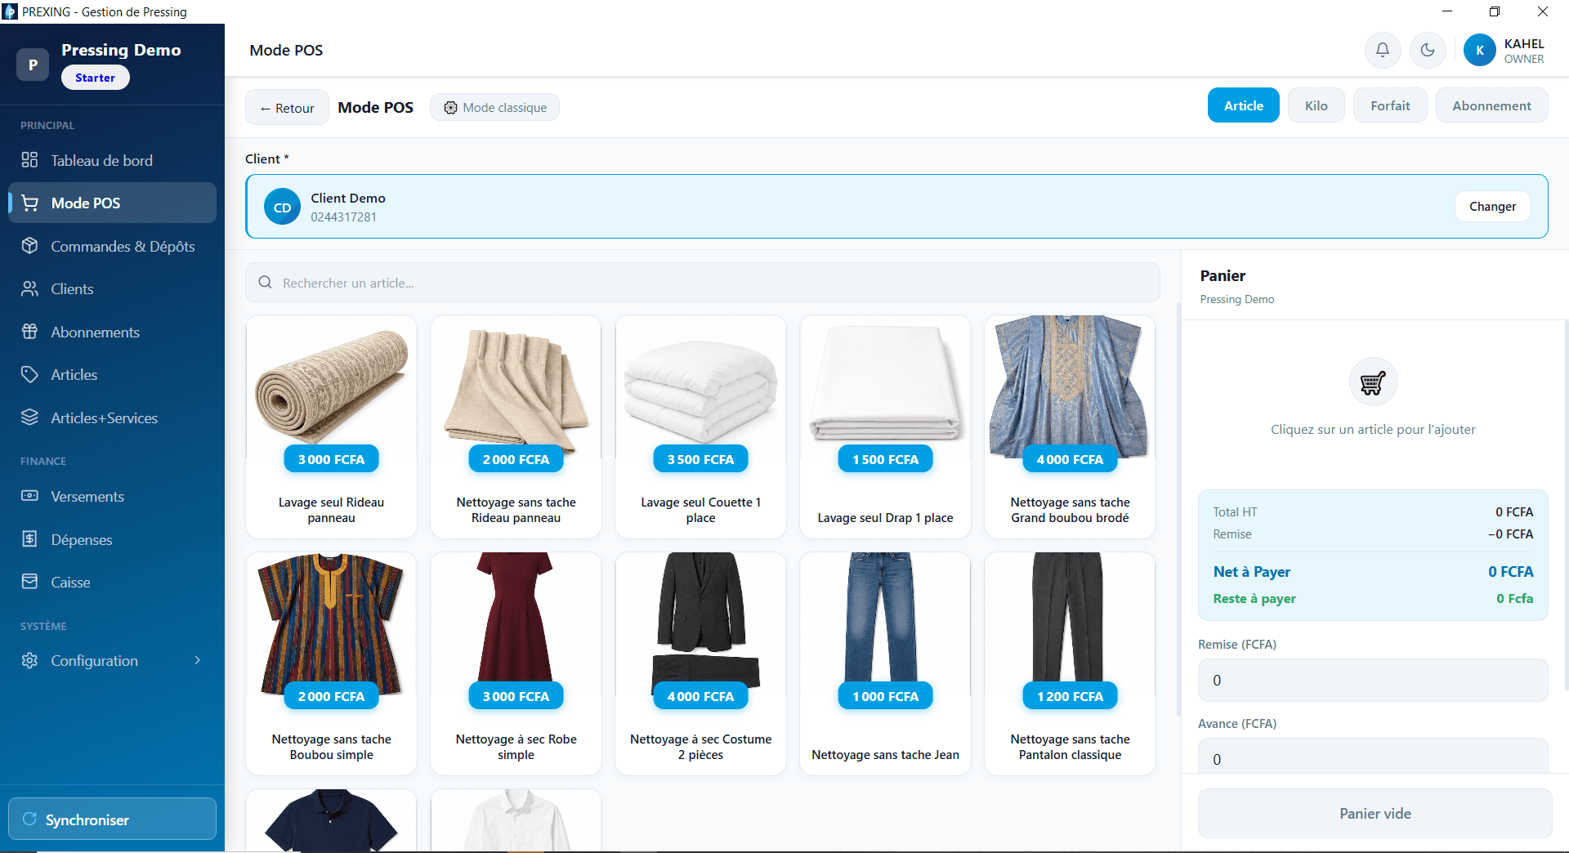Select the Forfait tab

pos(1390,105)
